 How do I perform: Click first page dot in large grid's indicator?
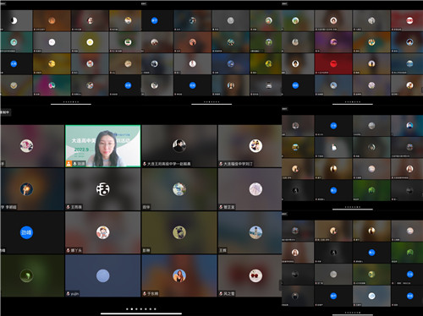(x=127, y=309)
